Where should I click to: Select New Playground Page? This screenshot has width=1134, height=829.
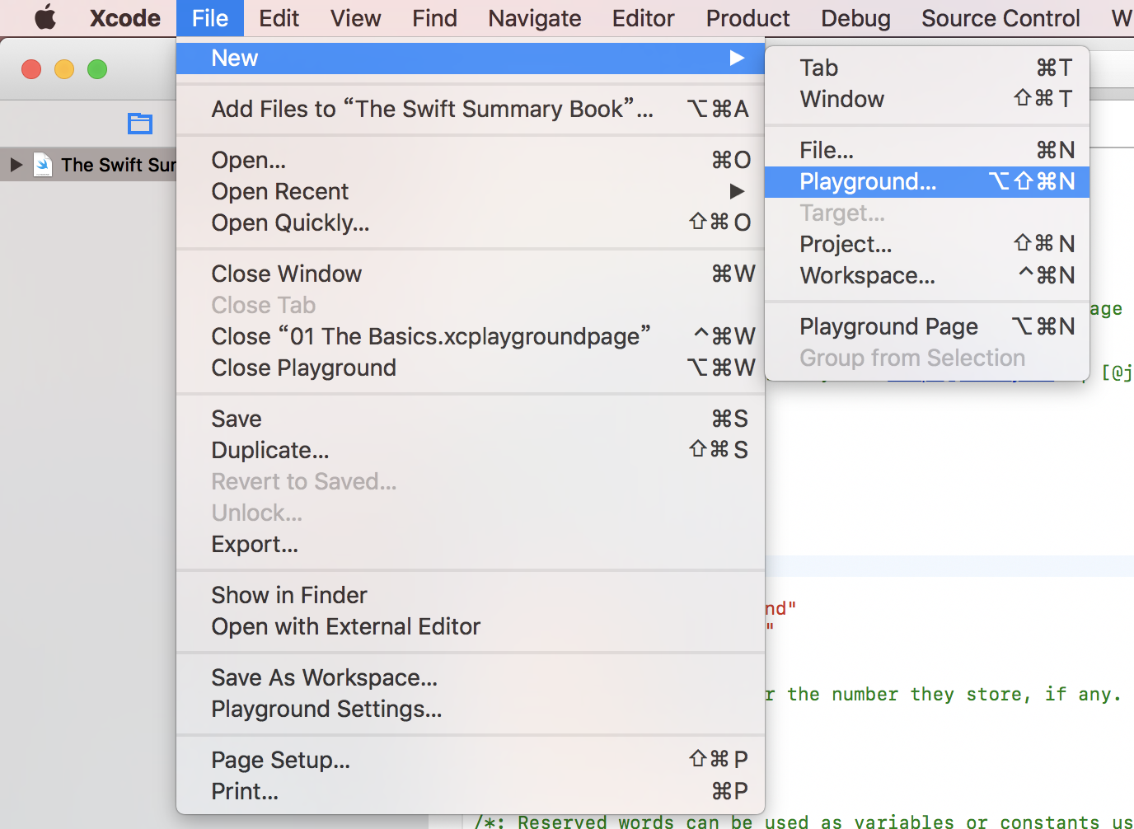927,326
